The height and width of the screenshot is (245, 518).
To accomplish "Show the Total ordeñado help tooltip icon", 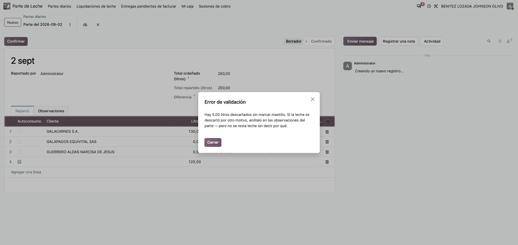I will coord(188,78).
